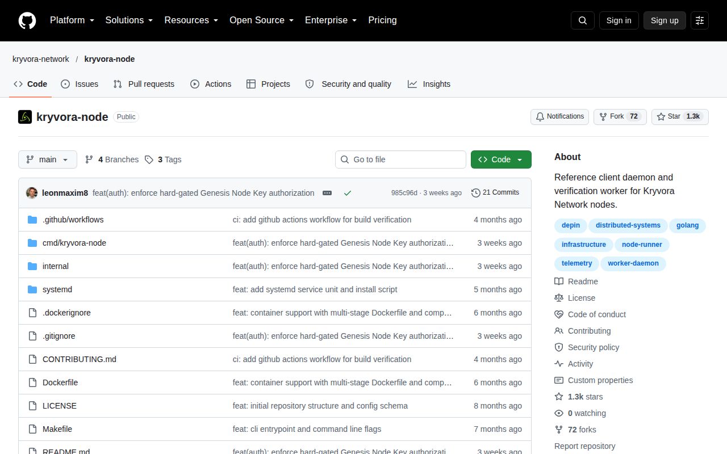Click the License scale icon in About
727x454 pixels.
click(x=559, y=298)
